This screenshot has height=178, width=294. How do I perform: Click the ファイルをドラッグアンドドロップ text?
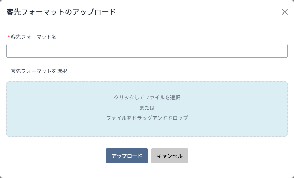pyautogui.click(x=147, y=118)
